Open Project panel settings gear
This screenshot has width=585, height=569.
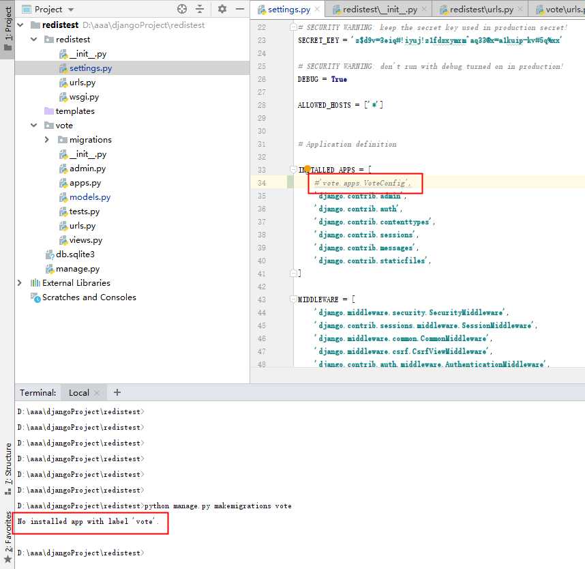coord(222,9)
